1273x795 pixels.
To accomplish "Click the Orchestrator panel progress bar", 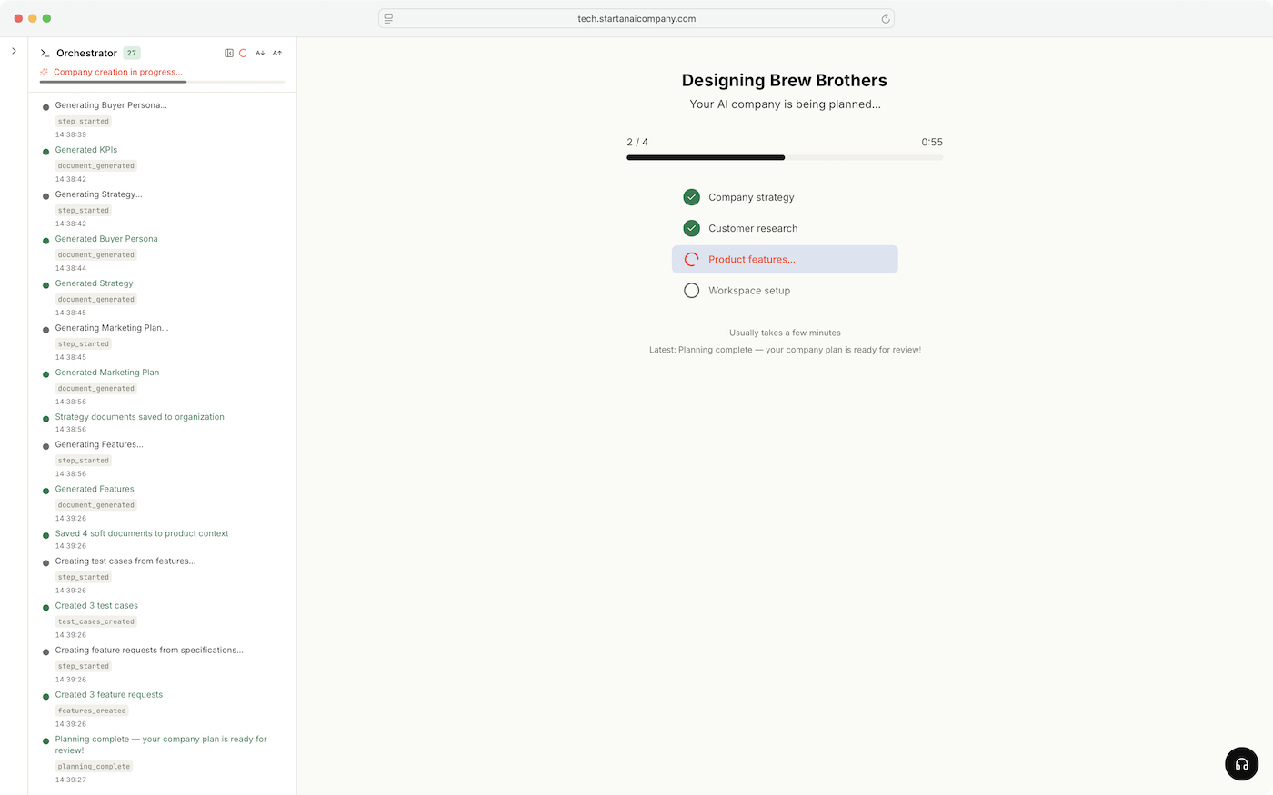I will pos(163,82).
